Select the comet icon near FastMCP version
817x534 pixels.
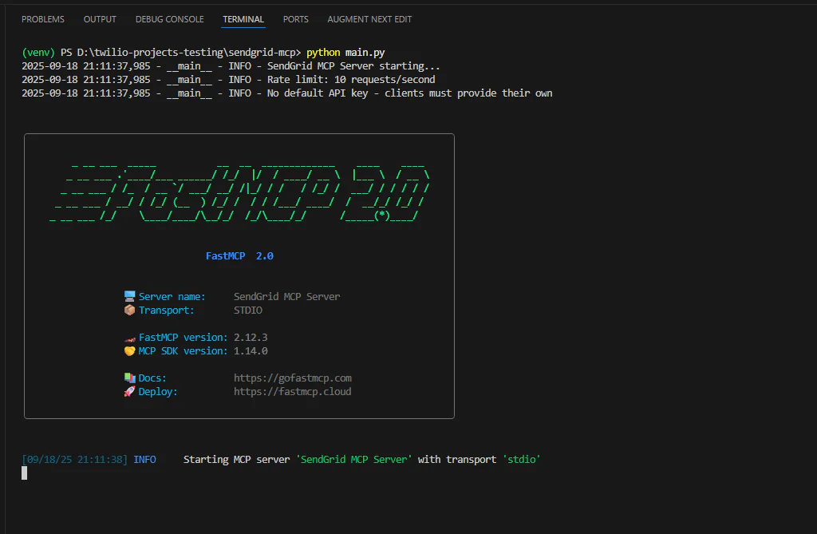coord(129,337)
